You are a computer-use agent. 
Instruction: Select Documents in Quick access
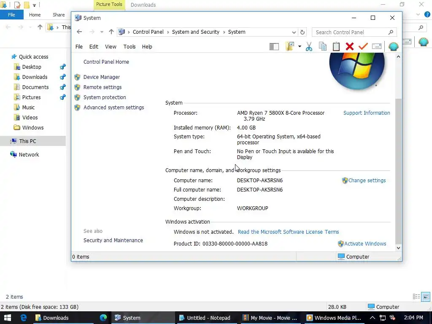point(35,87)
